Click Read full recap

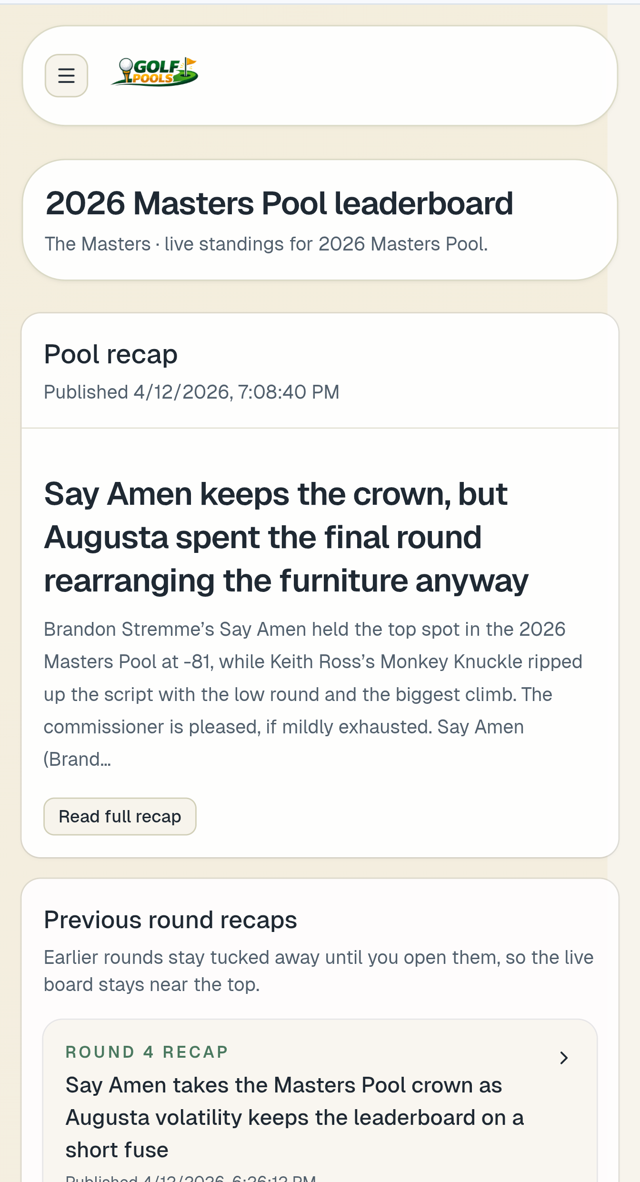click(x=120, y=816)
